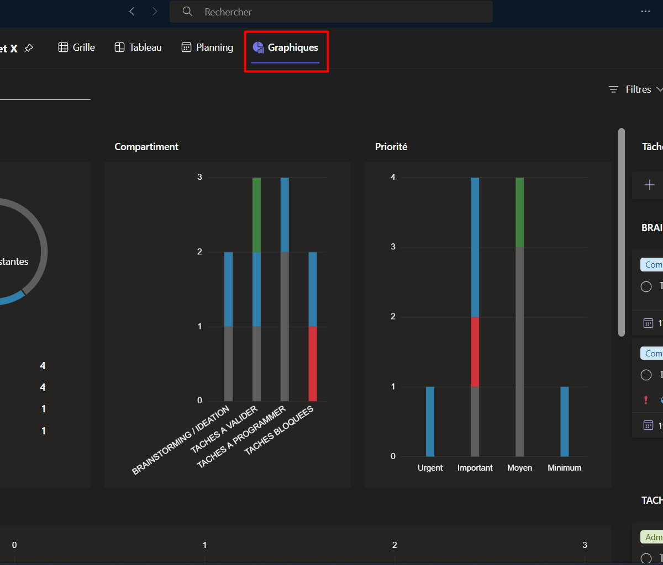Complete the task under the green Adm label
The width and height of the screenshot is (663, 565).
tap(646, 558)
